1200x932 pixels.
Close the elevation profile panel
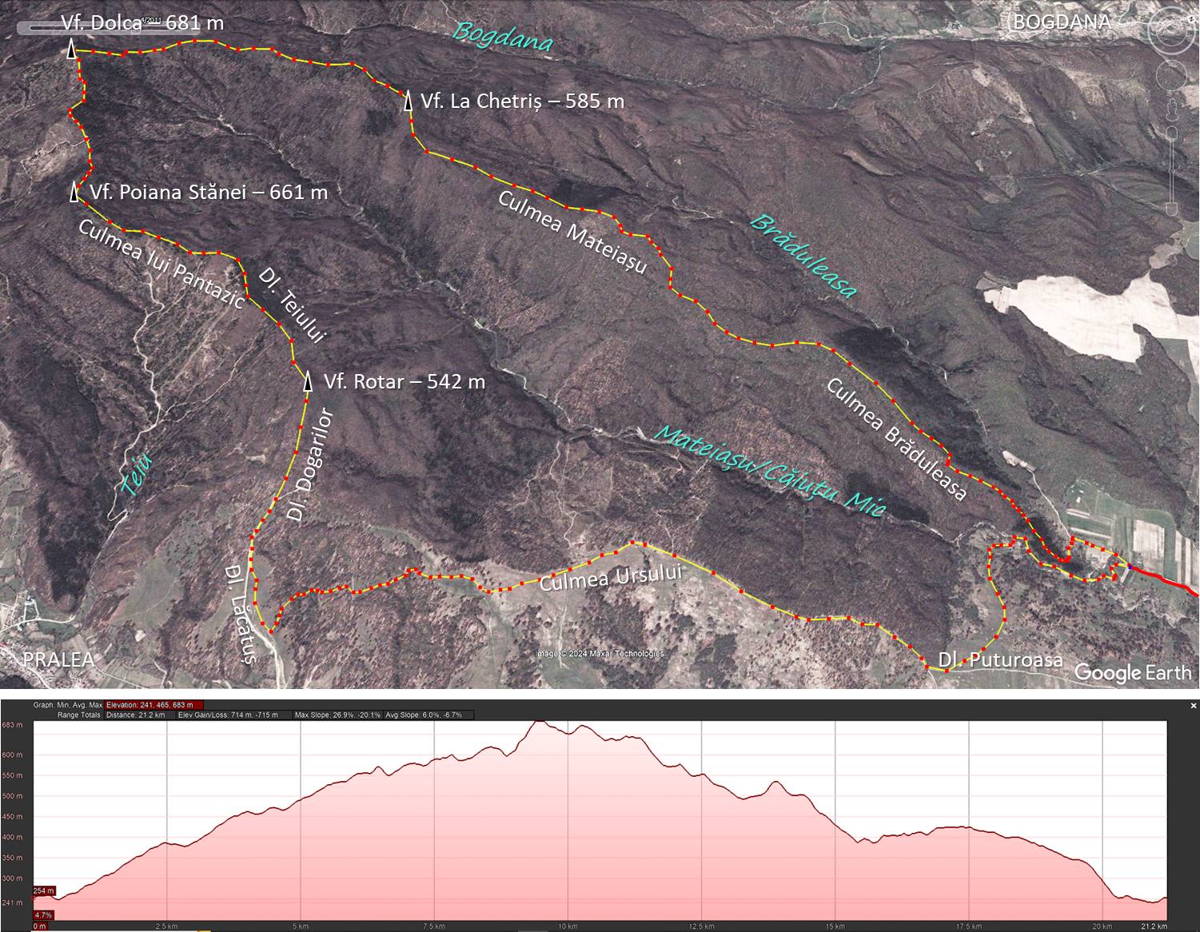pos(1194,706)
